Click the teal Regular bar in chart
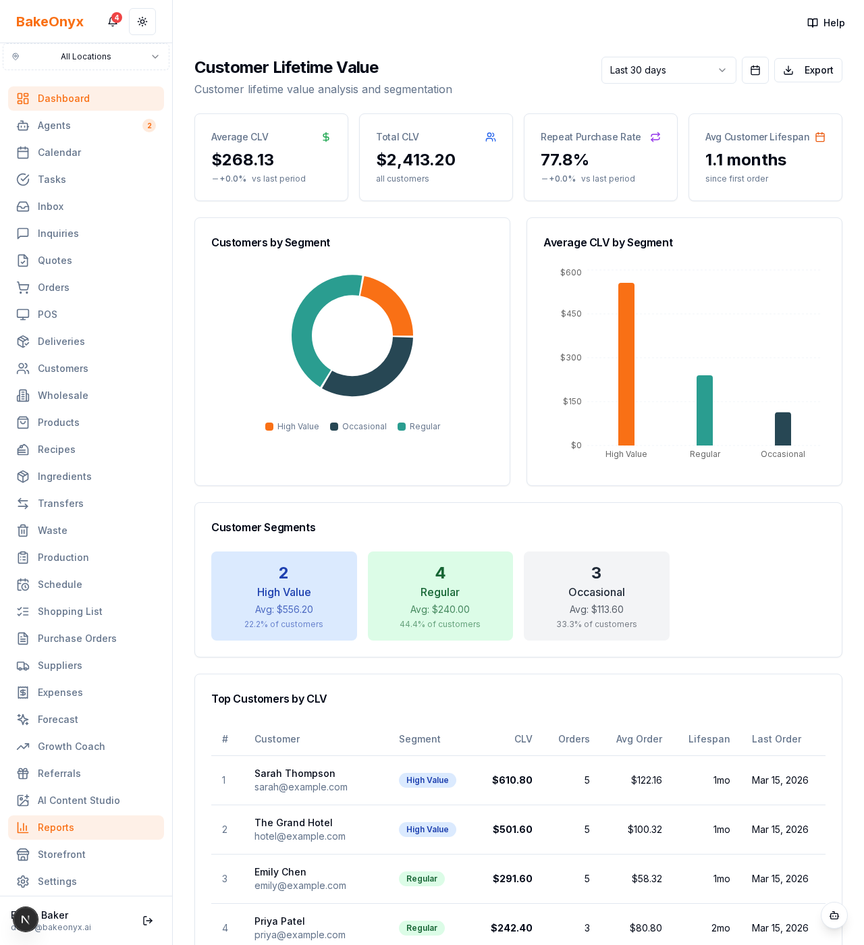 (705, 410)
